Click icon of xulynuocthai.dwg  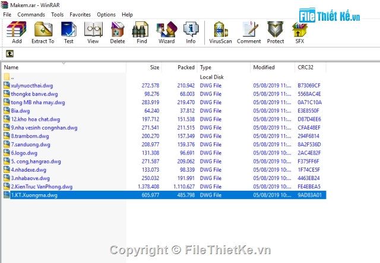pos(7,85)
